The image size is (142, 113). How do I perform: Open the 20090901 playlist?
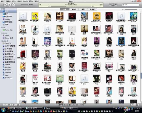tap(8, 67)
